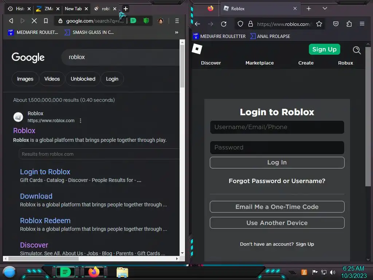Filter results by Images
This screenshot has width=373, height=280.
(25, 79)
